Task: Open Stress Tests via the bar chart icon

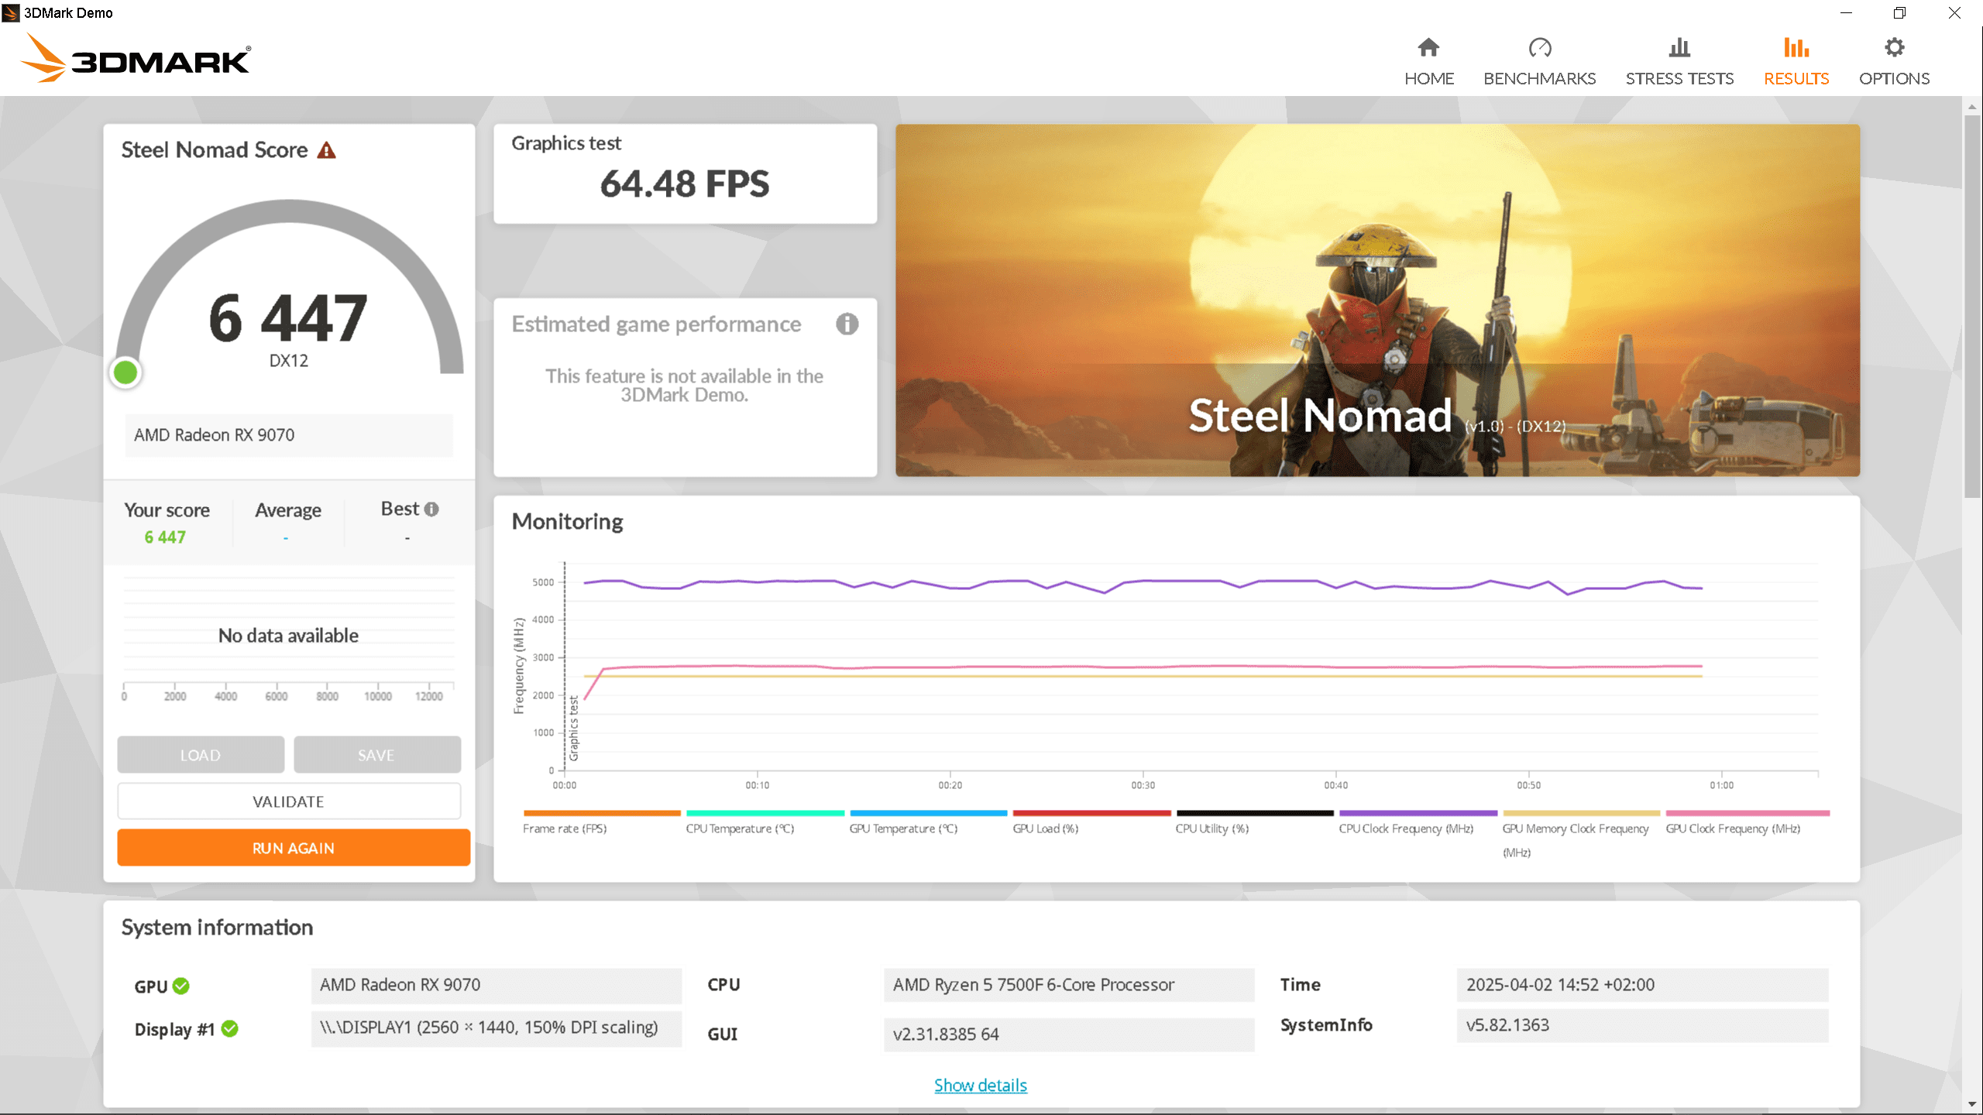Action: (1679, 48)
